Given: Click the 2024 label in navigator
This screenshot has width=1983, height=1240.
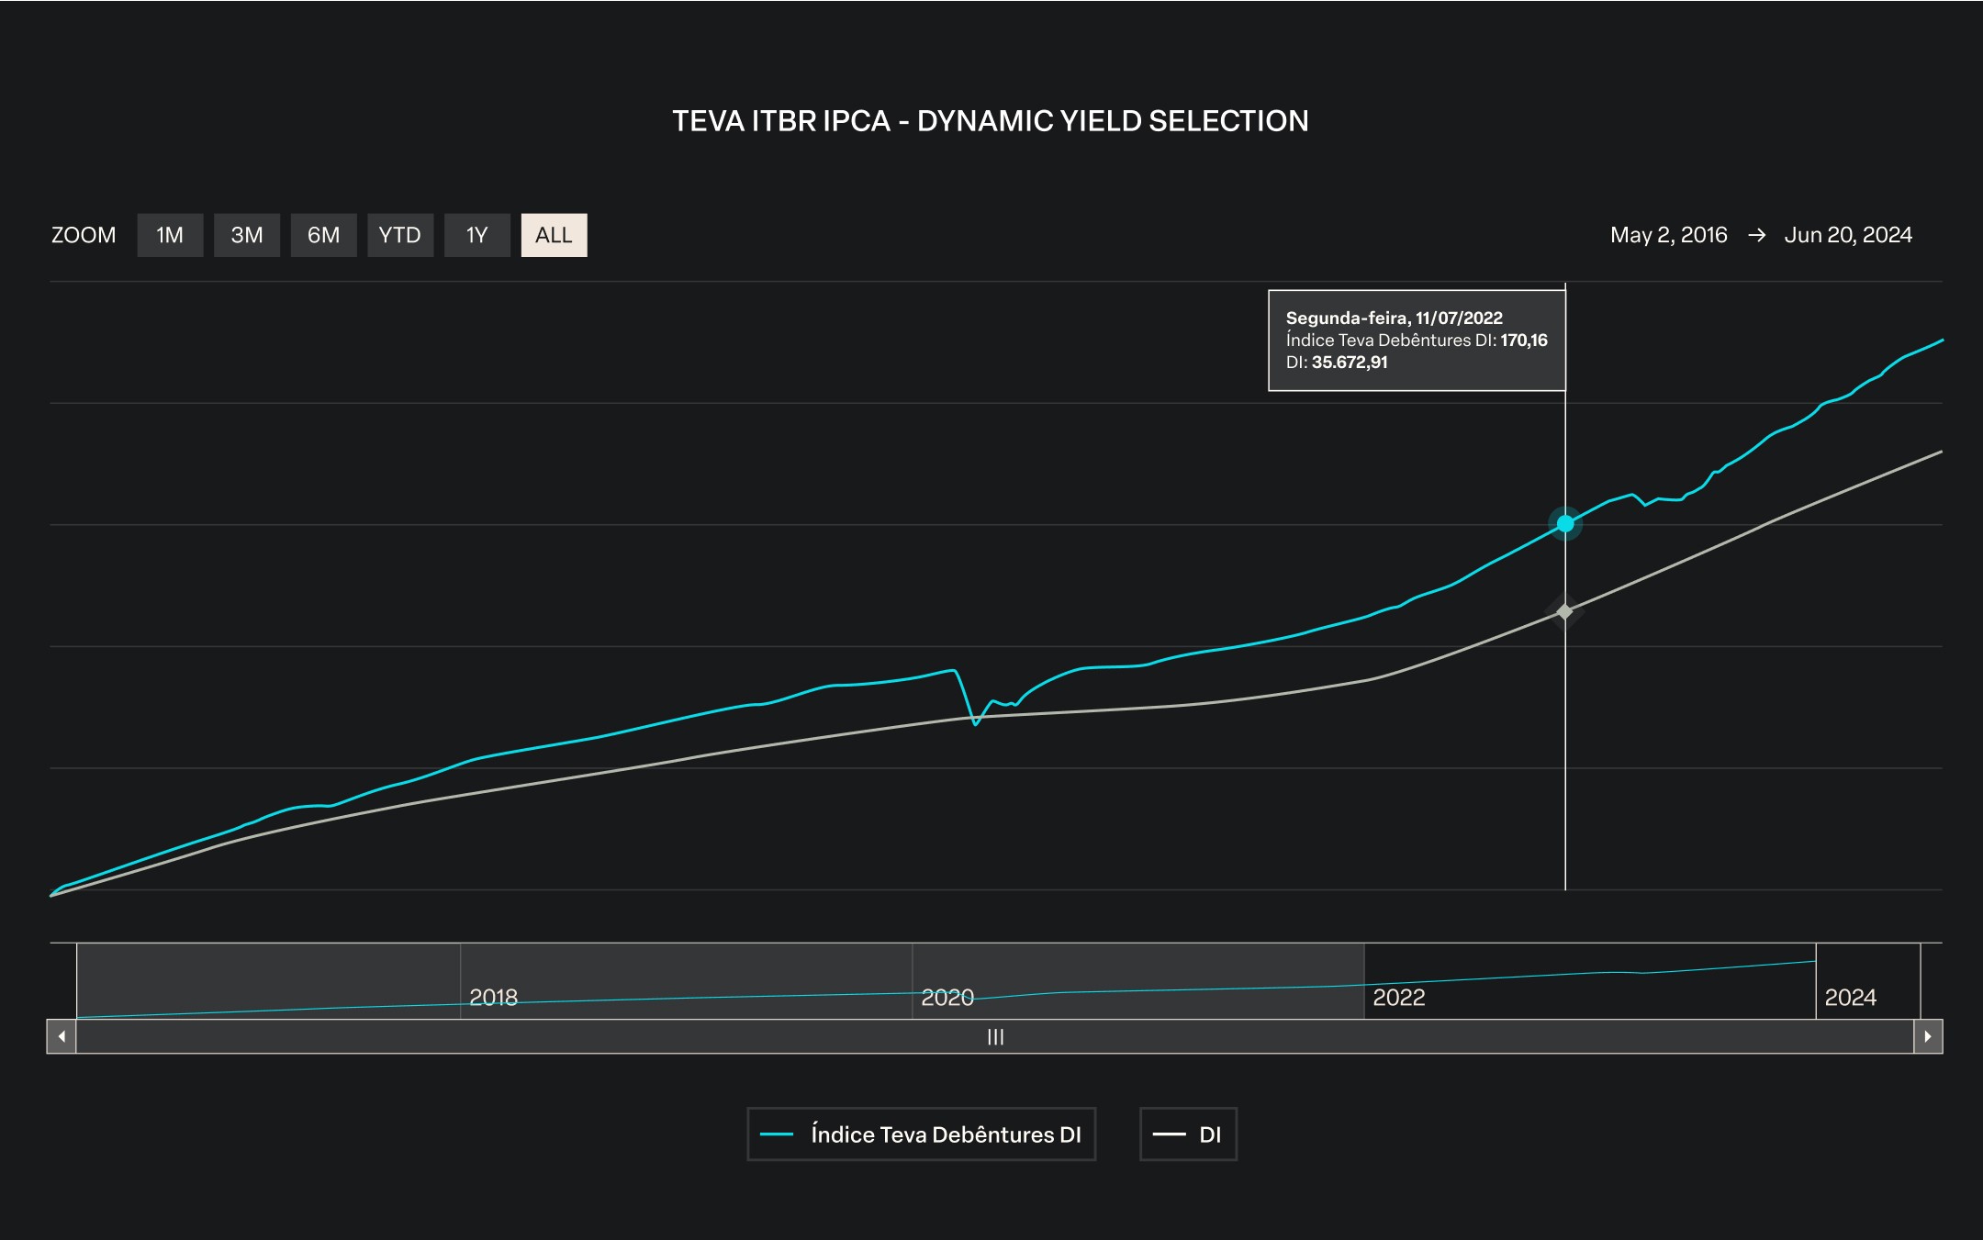Looking at the screenshot, I should coord(1850,997).
